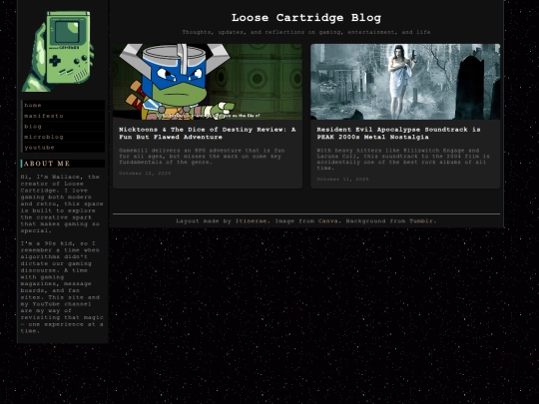Screen dimensions: 539x404
Task: Click the ABOUT ME sidebar heading
Action: coord(63,164)
